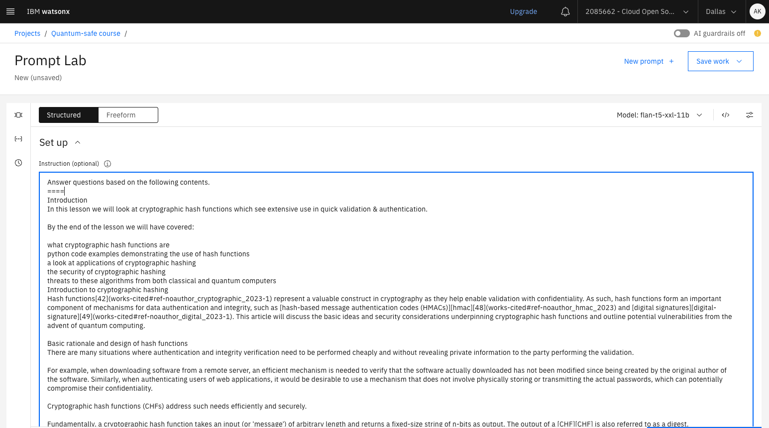Screen dimensions: 769x428
Task: Click the Upgrade link
Action: [523, 11]
